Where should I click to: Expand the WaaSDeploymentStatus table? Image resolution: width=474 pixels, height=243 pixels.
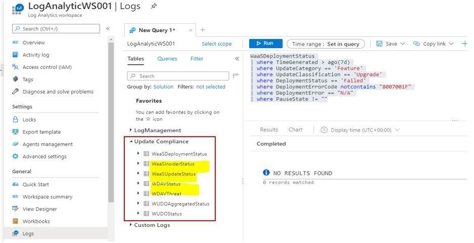click(138, 153)
